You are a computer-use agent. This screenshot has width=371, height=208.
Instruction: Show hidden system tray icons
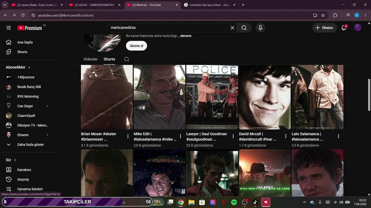point(304,202)
